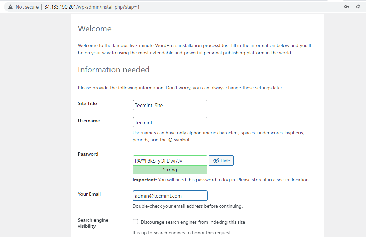
Task: Hide the password with the eye button
Action: pyautogui.click(x=221, y=161)
